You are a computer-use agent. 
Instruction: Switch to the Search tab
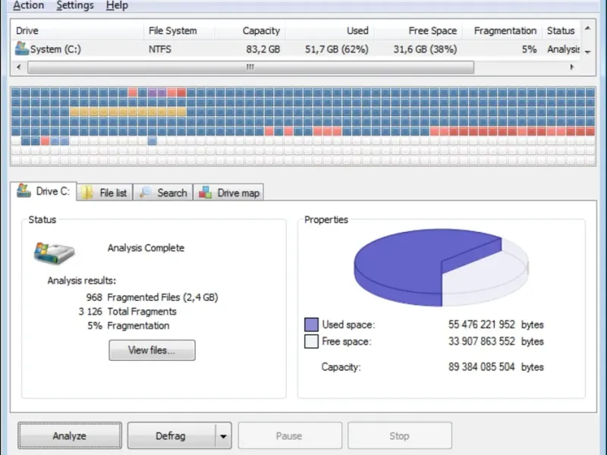[x=163, y=193]
